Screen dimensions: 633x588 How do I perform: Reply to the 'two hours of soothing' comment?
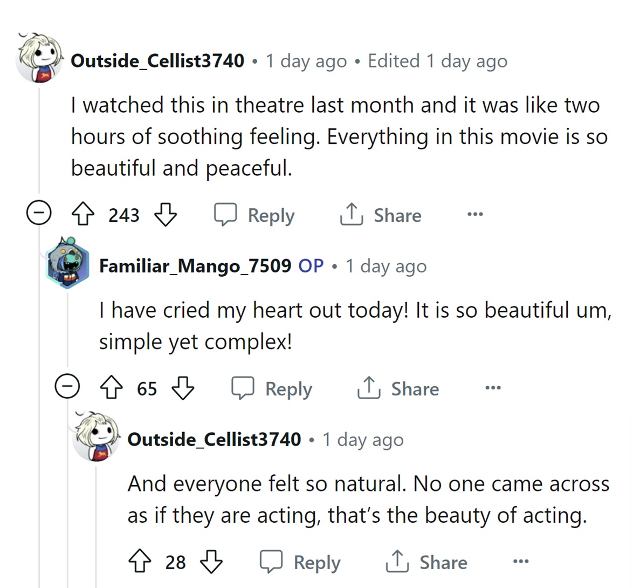click(255, 215)
